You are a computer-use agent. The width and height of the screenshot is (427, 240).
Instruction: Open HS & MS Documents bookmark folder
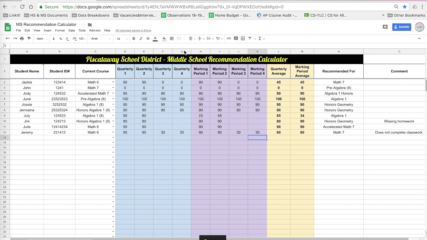pyautogui.click(x=46, y=15)
